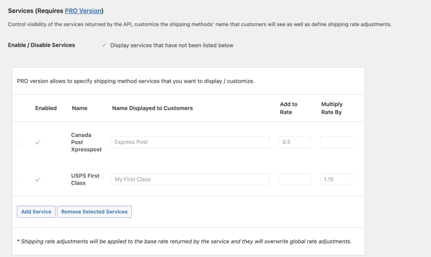Select the USPS First Class row checkbox
The height and width of the screenshot is (257, 431).
[20, 180]
